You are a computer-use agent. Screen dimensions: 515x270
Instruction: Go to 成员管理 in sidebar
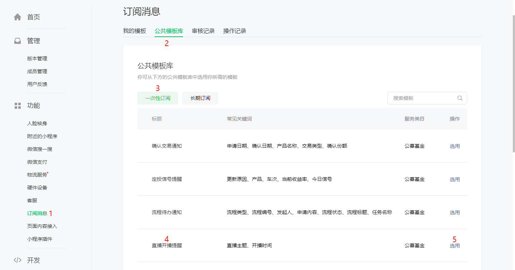pos(37,71)
